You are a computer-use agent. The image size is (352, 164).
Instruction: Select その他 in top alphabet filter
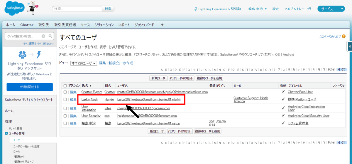pos(331,70)
